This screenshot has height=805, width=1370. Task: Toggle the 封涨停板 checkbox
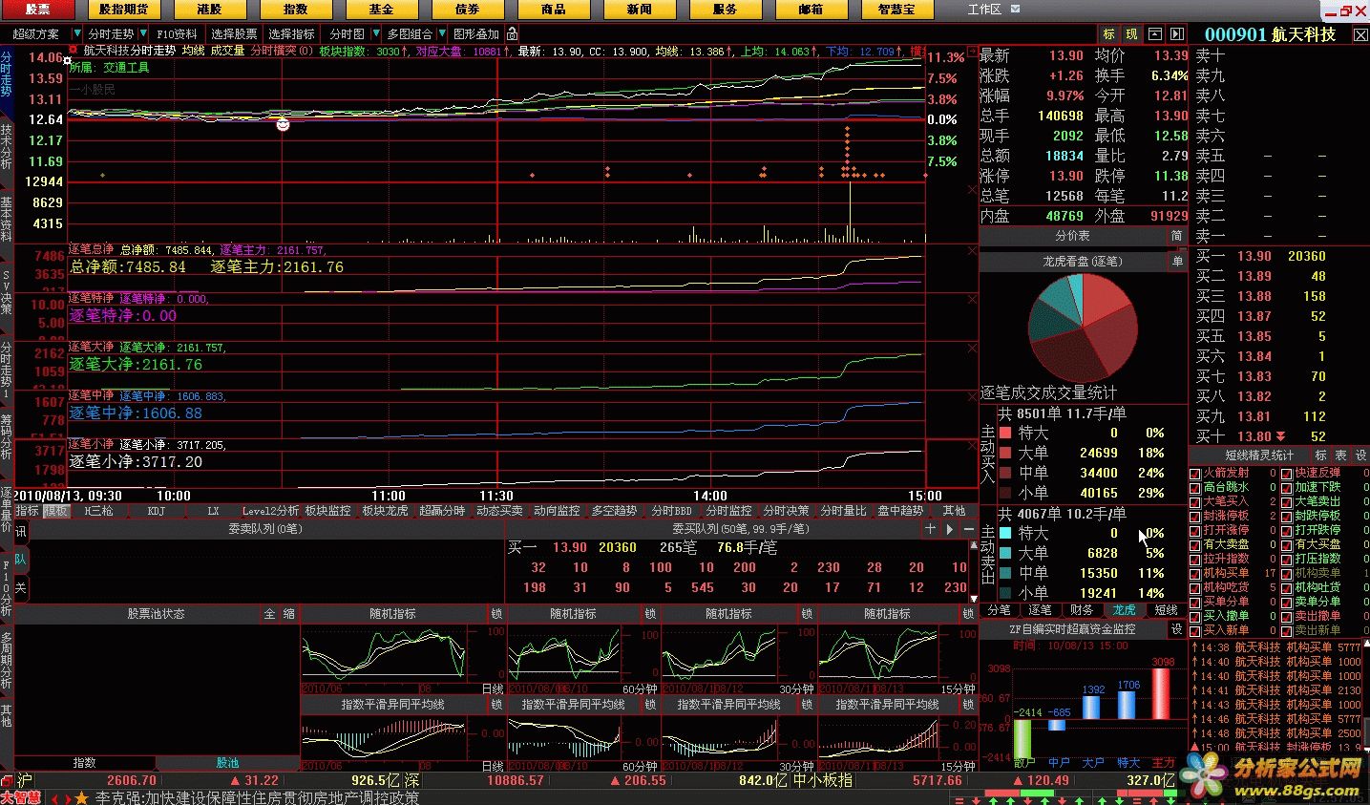point(1195,517)
